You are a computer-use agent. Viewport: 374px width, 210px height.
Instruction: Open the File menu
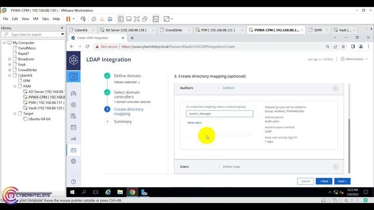5,19
